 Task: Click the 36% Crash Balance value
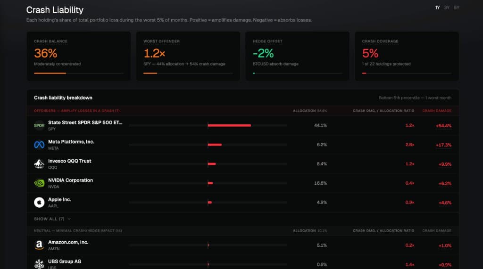[46, 53]
